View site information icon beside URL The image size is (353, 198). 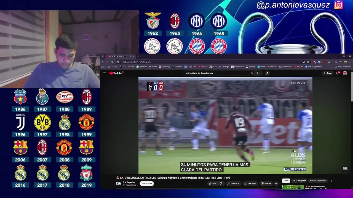[x=118, y=62]
